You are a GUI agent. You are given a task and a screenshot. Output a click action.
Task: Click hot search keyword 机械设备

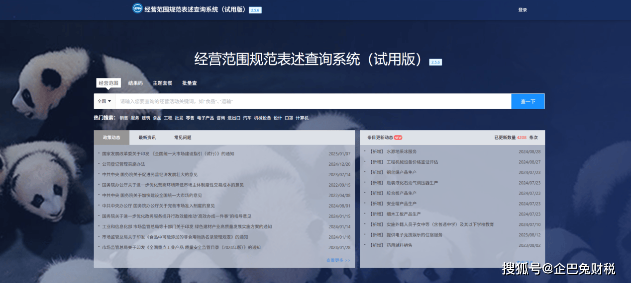click(x=262, y=118)
